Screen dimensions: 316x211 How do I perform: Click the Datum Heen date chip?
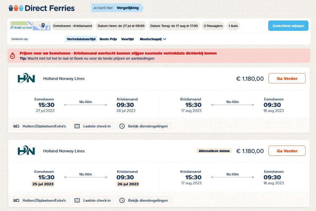point(121,26)
